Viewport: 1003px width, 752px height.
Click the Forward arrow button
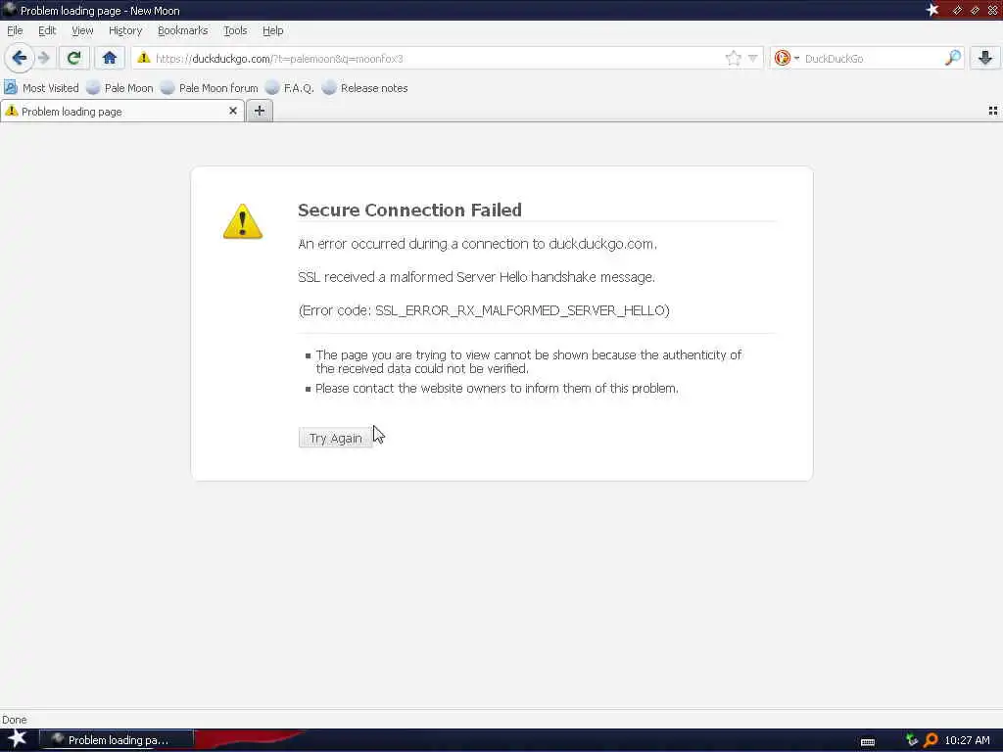pyautogui.click(x=44, y=58)
